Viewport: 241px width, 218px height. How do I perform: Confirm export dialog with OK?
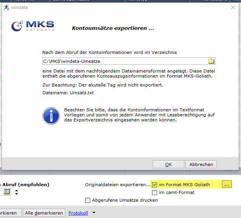(x=168, y=164)
